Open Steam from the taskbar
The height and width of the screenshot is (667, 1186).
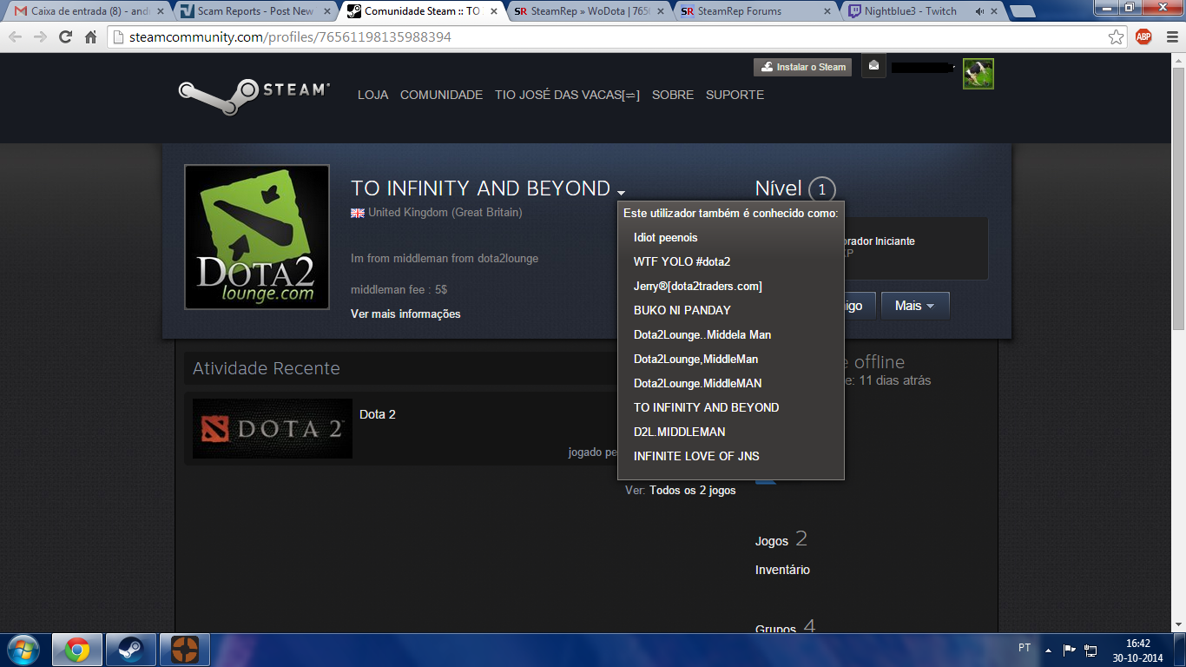(x=131, y=650)
